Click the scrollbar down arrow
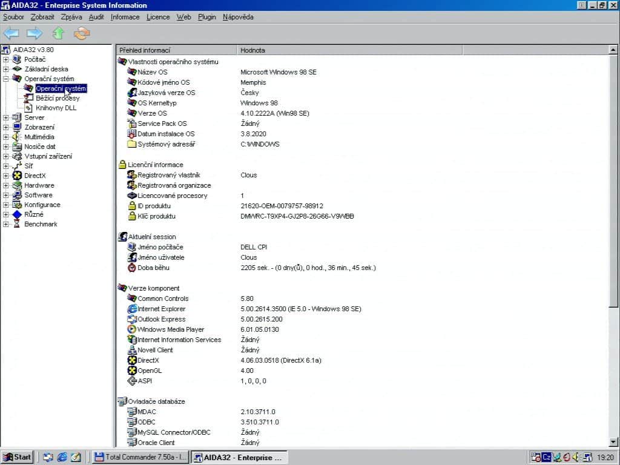The width and height of the screenshot is (620, 465). (613, 442)
